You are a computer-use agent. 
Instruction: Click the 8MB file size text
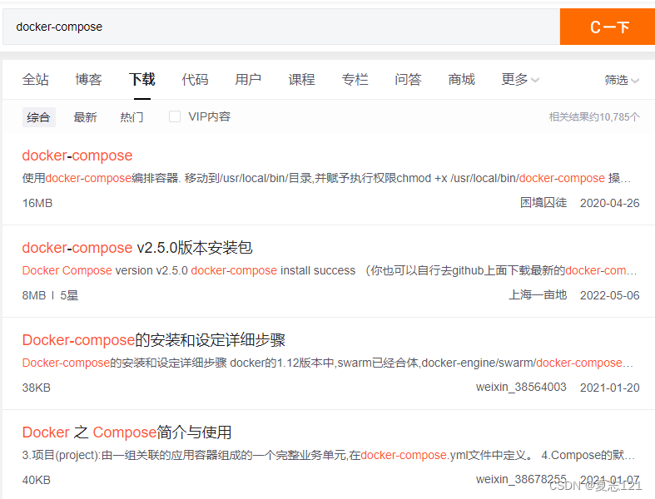(x=34, y=295)
